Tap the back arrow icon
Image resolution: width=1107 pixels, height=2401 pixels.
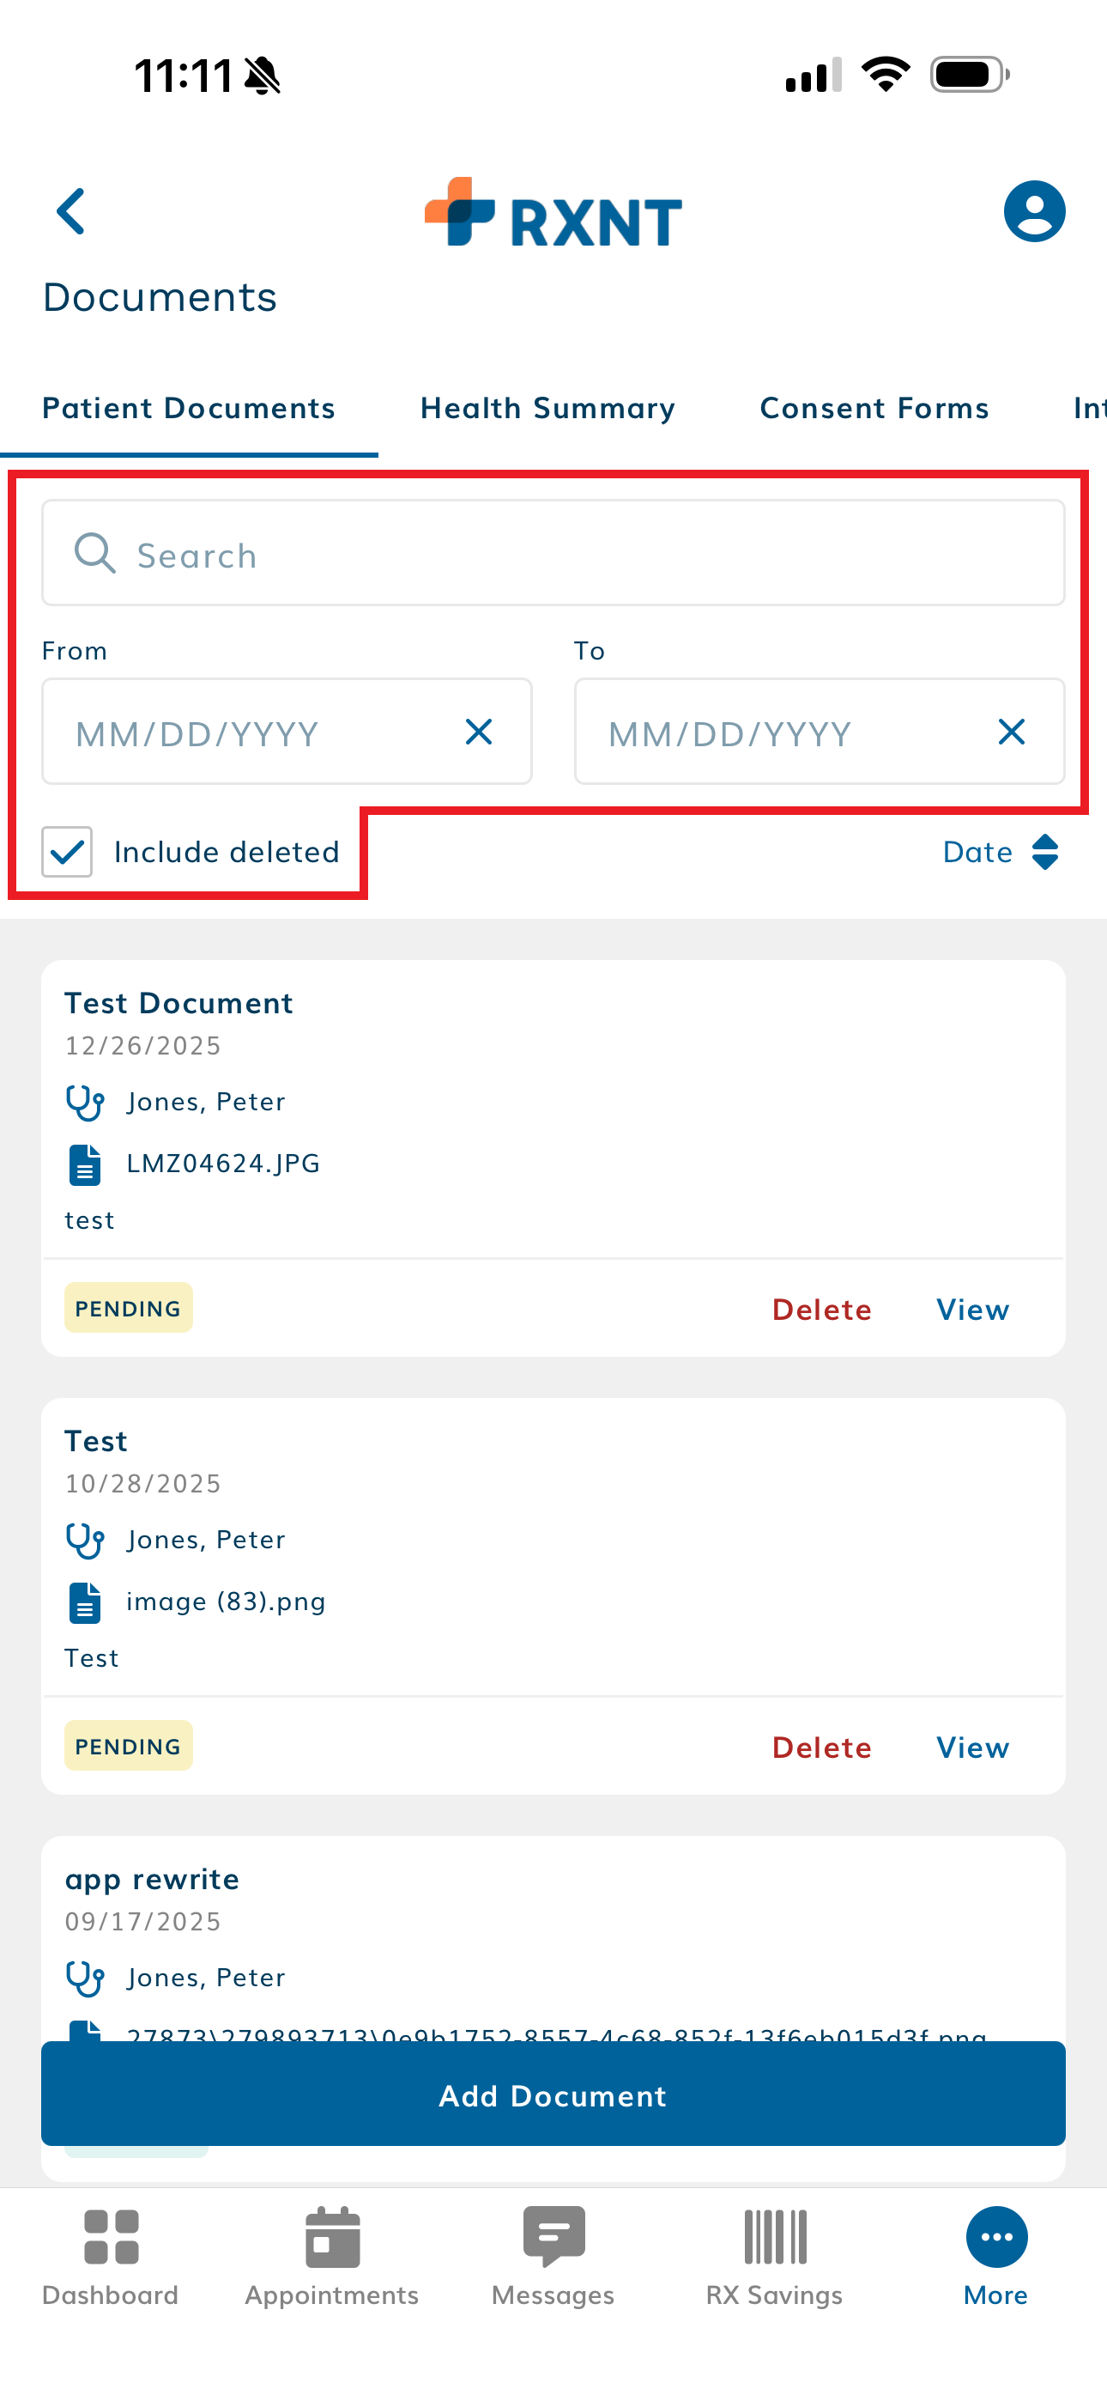click(x=72, y=211)
